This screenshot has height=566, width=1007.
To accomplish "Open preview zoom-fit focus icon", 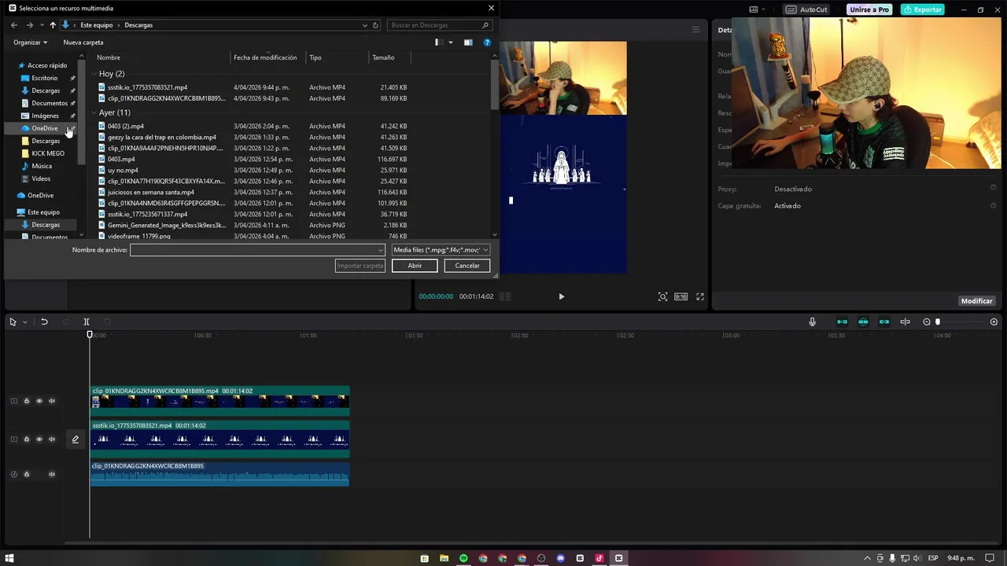I will 662,296.
